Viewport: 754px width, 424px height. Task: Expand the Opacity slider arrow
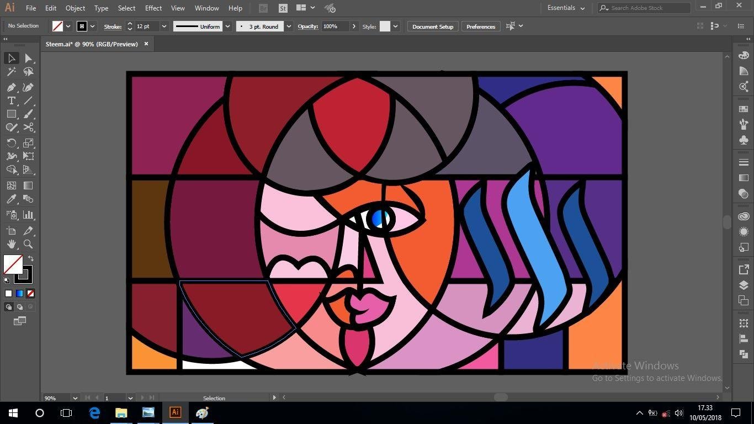[354, 26]
